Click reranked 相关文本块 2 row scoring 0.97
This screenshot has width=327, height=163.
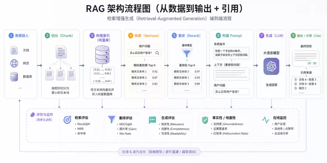pyautogui.click(x=187, y=72)
